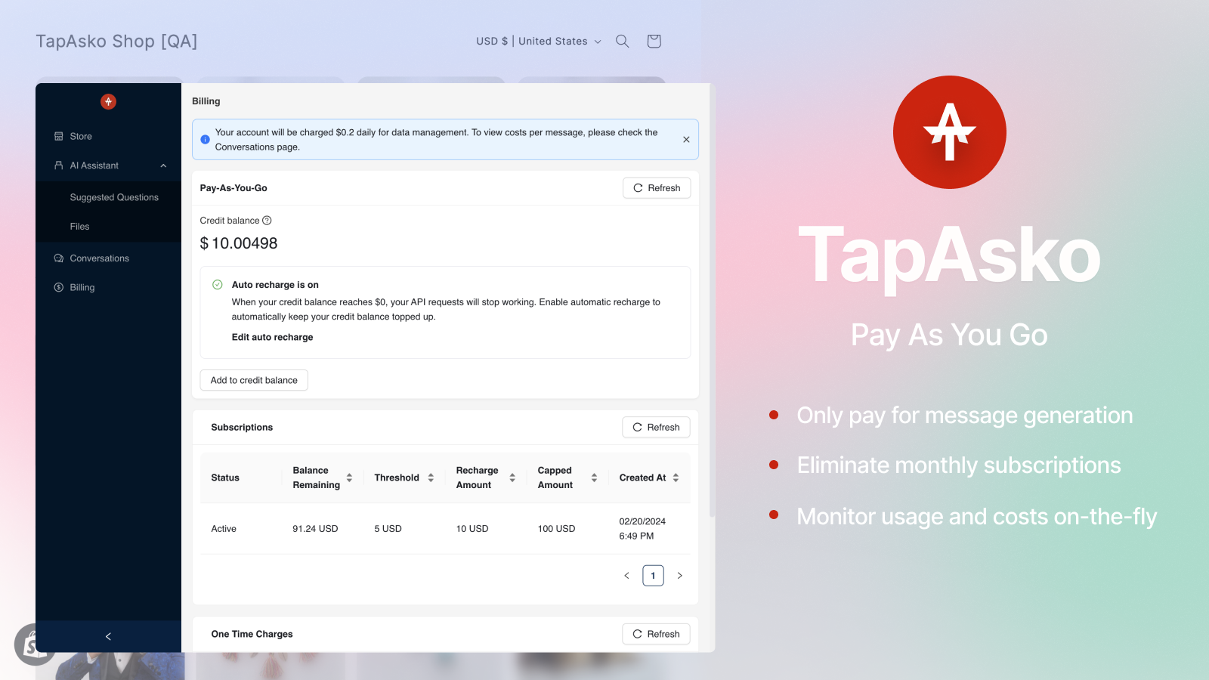Screen dimensions: 1209x680
Task: Click the Pay-As-You-Go section title
Action: [x=233, y=188]
